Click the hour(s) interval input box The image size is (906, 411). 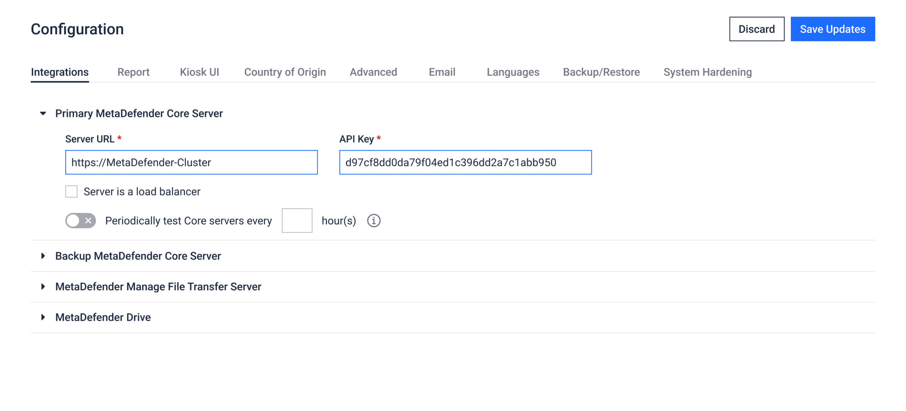tap(297, 221)
